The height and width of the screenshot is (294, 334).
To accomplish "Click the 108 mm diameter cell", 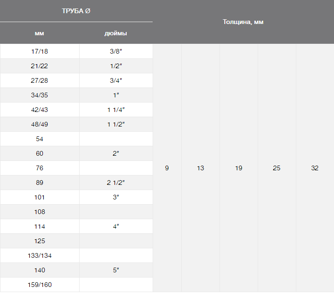I will tap(40, 212).
